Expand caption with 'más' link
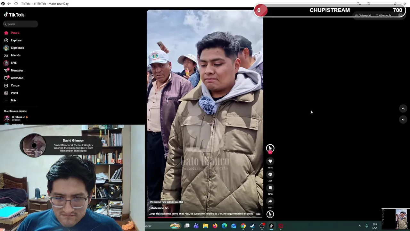 coord(258,214)
